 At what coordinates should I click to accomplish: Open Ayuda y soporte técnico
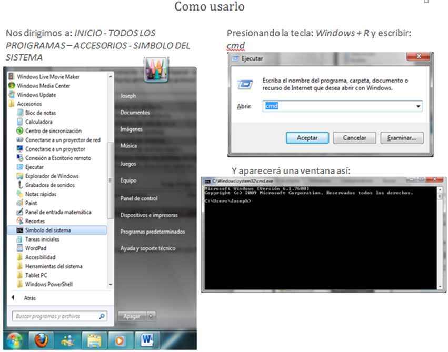tap(148, 248)
